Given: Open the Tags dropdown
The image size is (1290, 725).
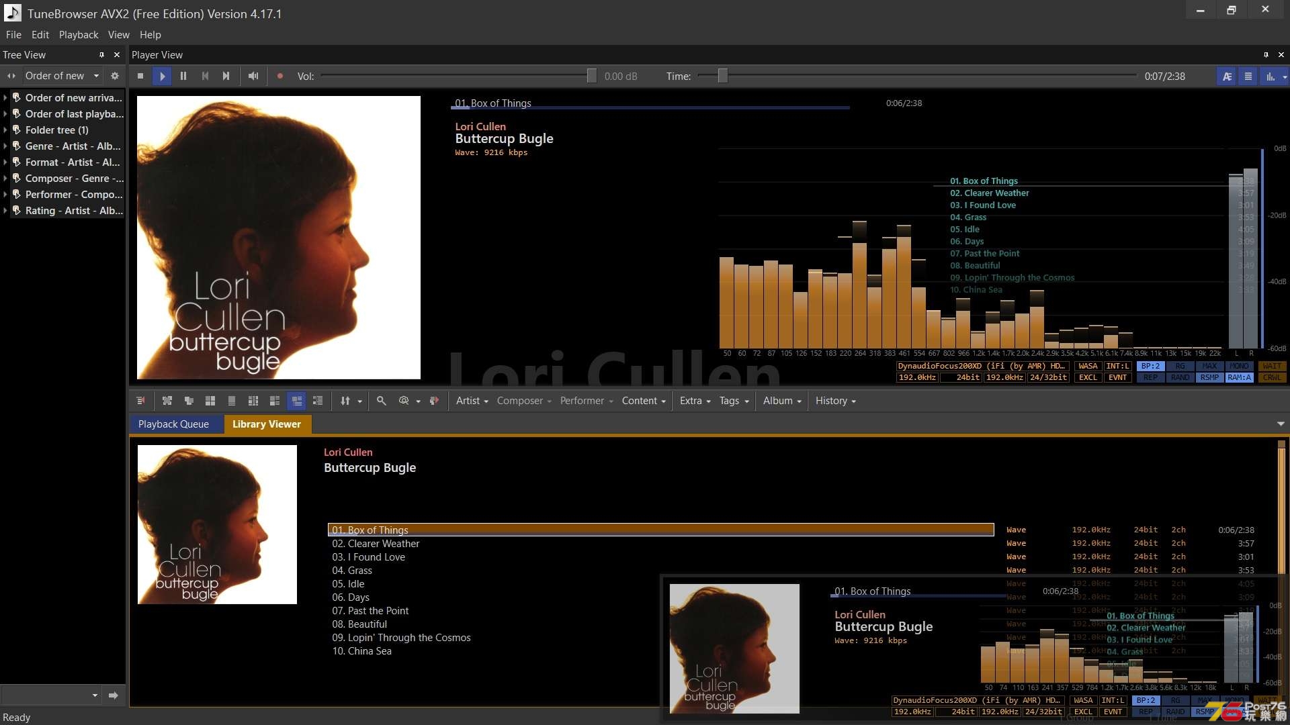Looking at the screenshot, I should point(734,401).
